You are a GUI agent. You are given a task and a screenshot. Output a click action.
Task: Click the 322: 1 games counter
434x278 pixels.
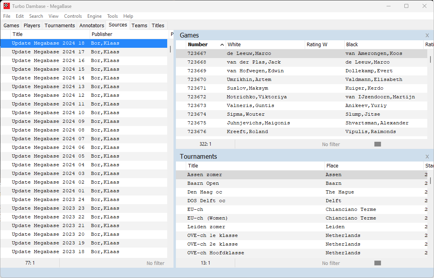coord(206,144)
